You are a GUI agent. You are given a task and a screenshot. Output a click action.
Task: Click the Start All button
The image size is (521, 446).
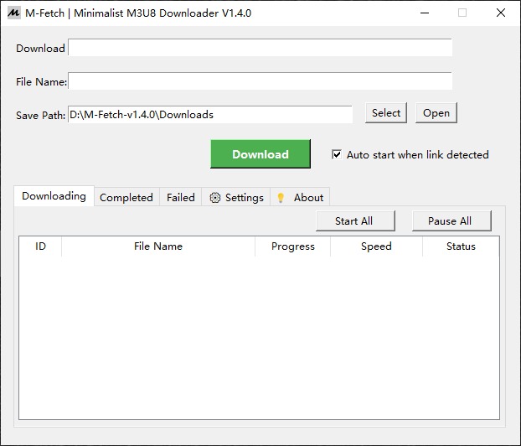click(355, 220)
